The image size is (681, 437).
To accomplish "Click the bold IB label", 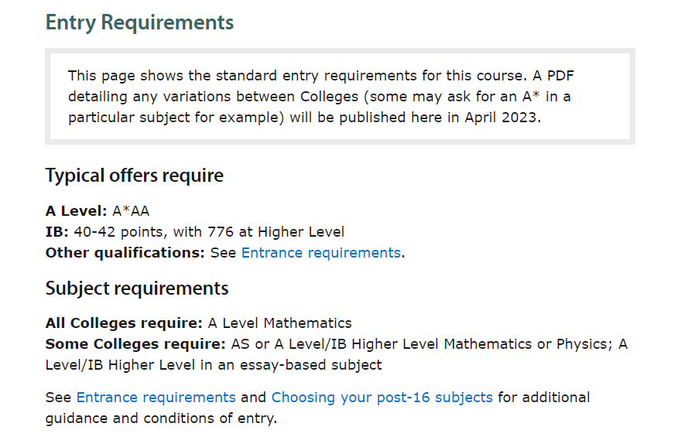I will coord(57,232).
